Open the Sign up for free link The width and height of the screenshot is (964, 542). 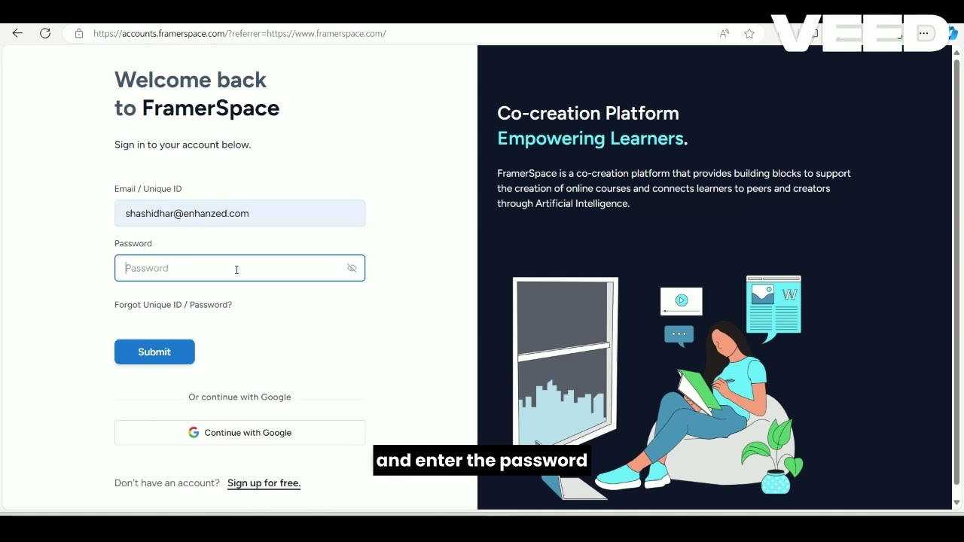[264, 483]
